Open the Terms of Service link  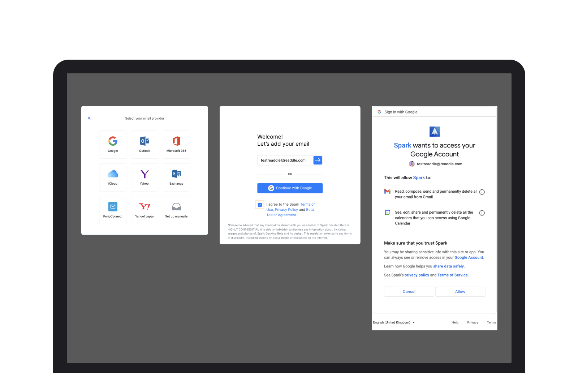click(x=452, y=275)
